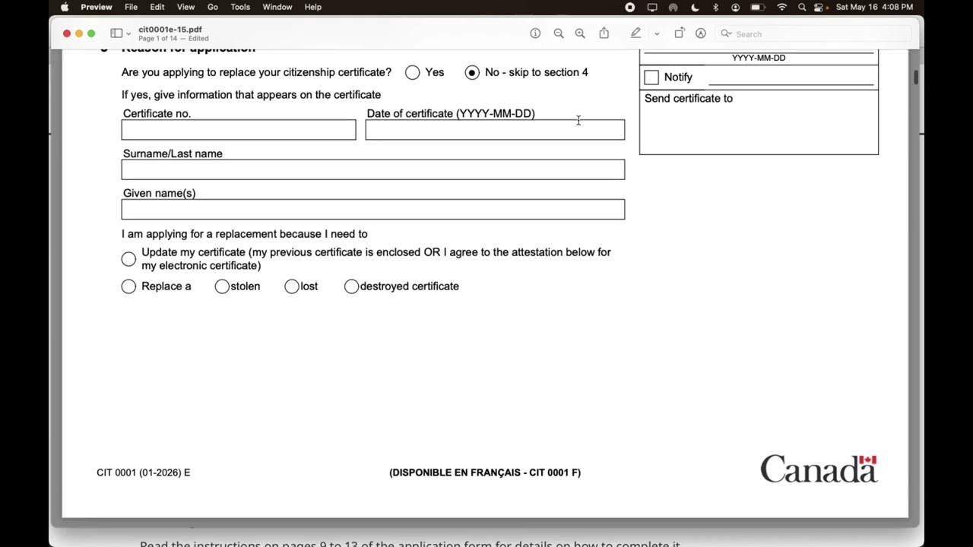This screenshot has height=547, width=973.
Task: Open the Go menu
Action: click(x=213, y=7)
